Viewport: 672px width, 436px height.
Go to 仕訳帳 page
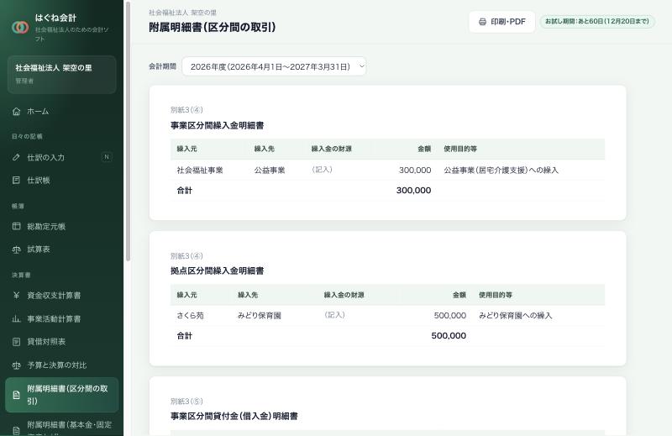[61, 180]
